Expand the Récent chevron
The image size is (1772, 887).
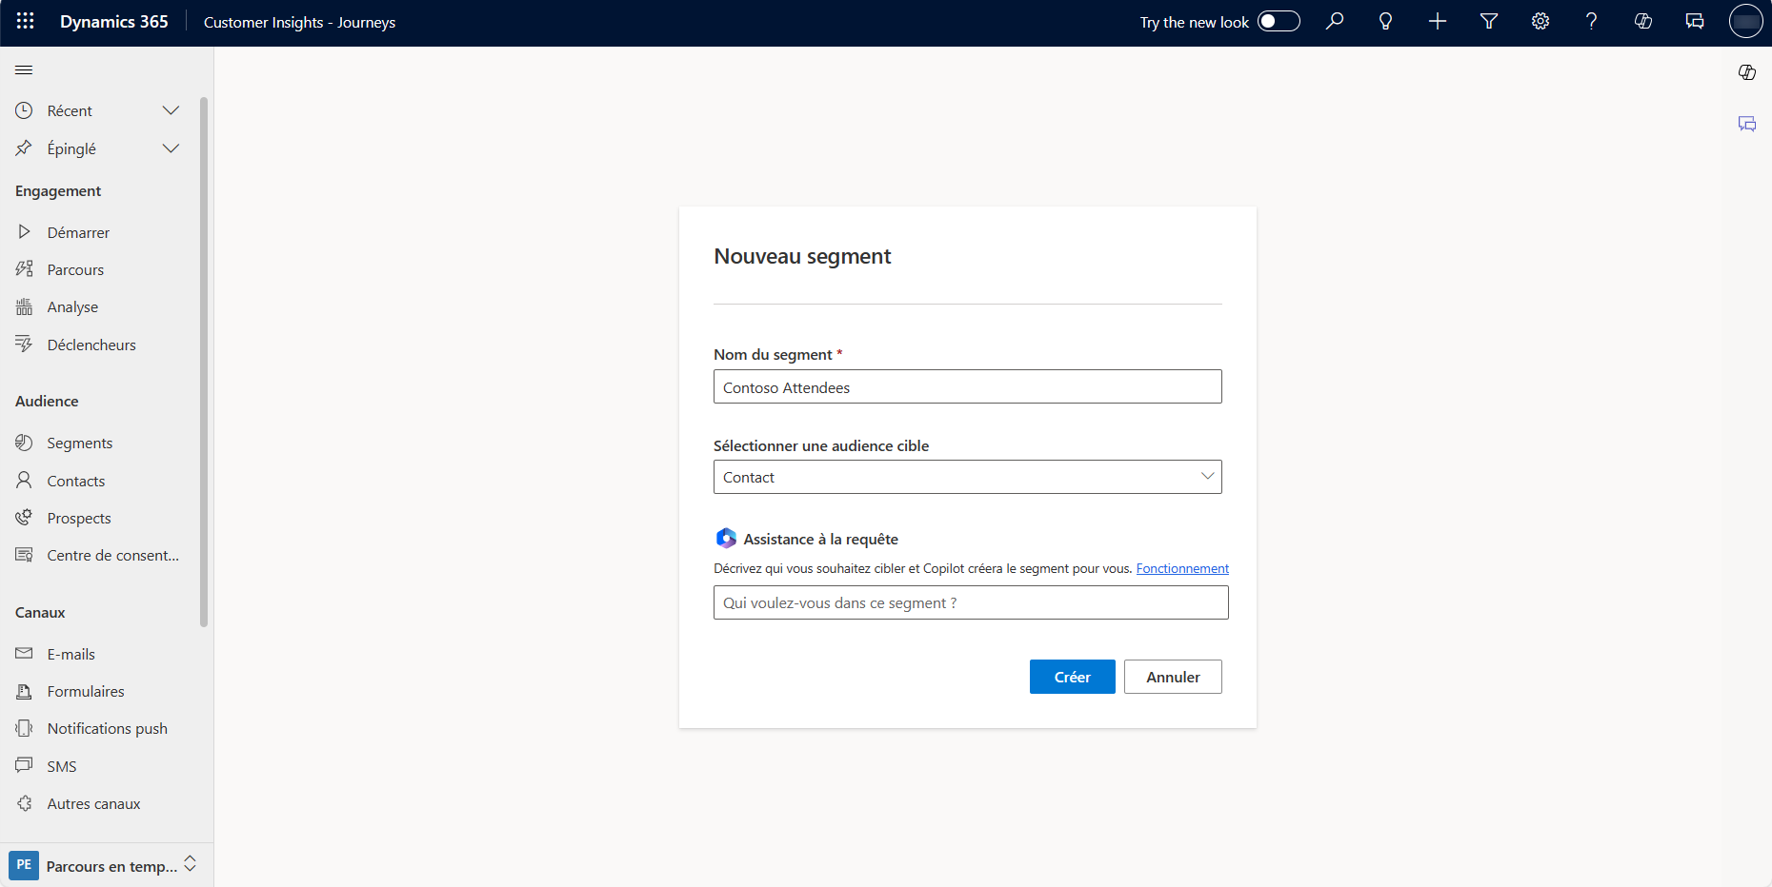pos(171,110)
